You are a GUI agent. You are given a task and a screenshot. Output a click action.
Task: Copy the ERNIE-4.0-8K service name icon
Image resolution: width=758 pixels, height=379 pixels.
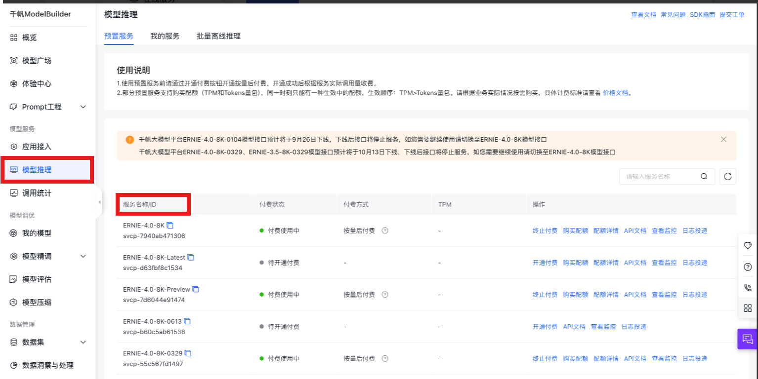tap(170, 225)
